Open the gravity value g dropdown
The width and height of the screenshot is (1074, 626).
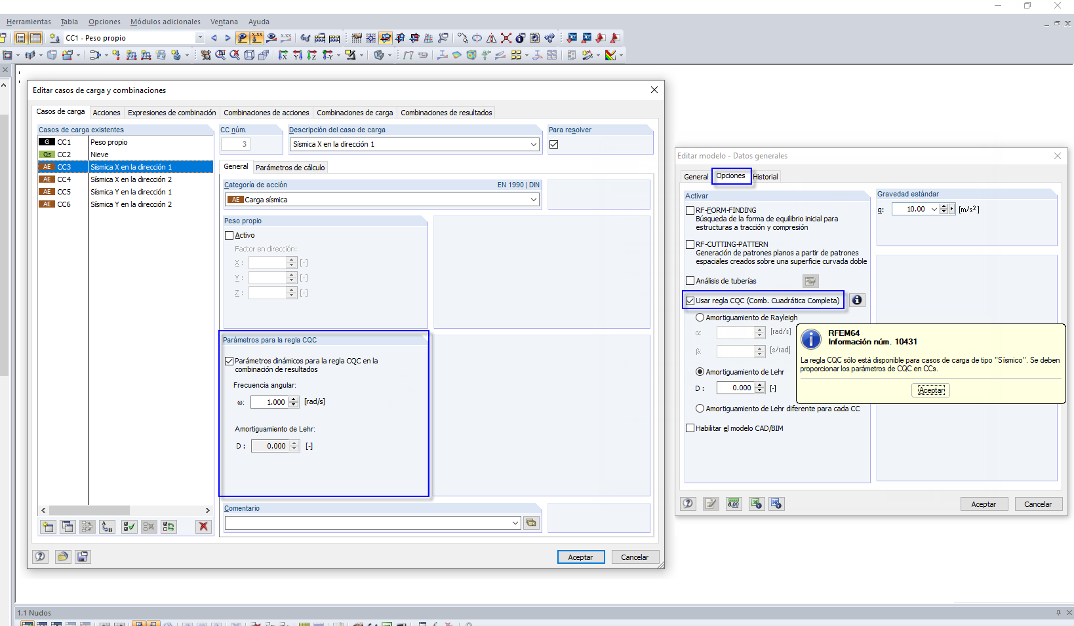[934, 210]
